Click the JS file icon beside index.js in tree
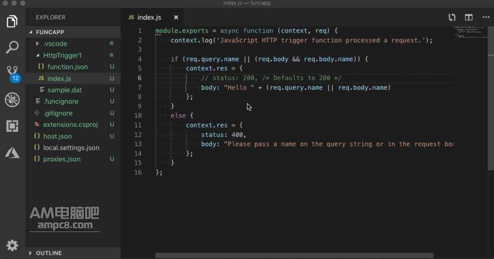 pos(41,78)
